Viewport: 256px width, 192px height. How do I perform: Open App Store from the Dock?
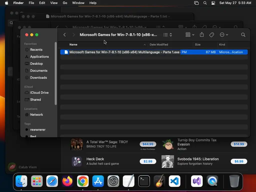tap(98, 181)
